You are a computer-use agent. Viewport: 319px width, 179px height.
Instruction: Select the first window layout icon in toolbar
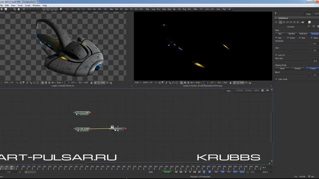point(44,9)
